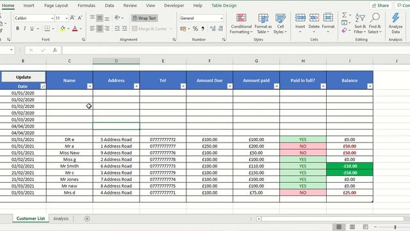410x231 pixels.
Task: Apply comma style
Action: (203, 28)
